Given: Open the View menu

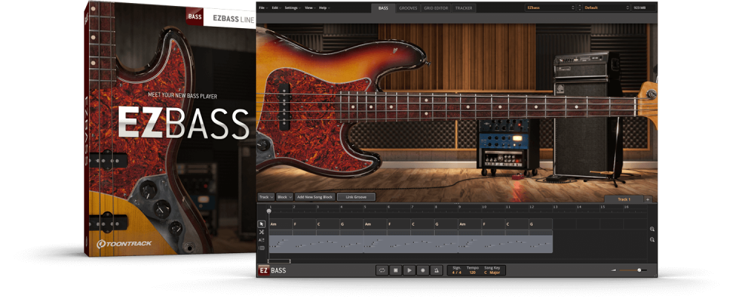Looking at the screenshot, I should pyautogui.click(x=310, y=8).
